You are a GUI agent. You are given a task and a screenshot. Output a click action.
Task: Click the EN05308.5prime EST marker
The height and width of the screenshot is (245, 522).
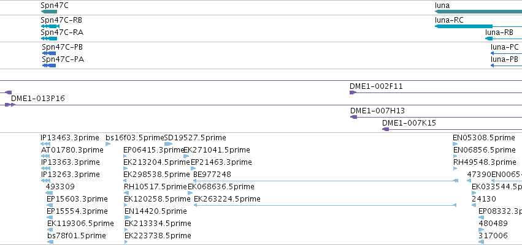click(x=455, y=144)
